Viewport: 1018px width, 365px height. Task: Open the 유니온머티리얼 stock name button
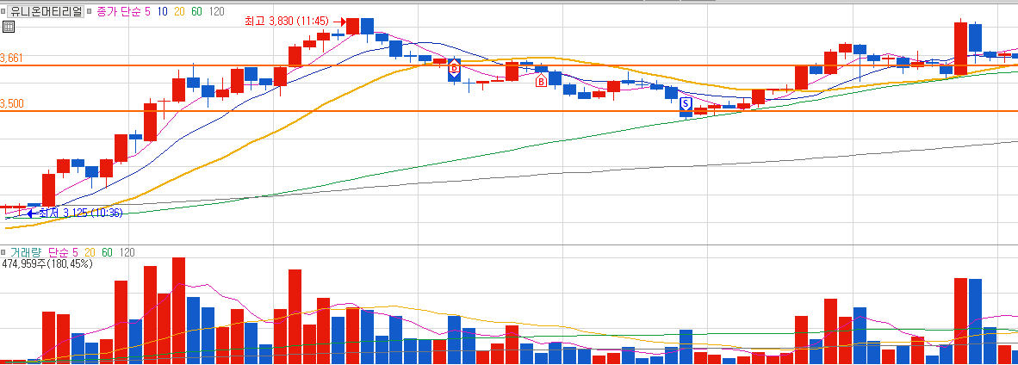click(x=47, y=11)
